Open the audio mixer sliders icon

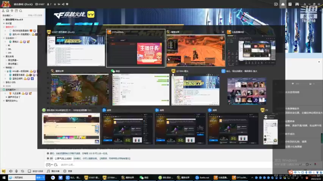click(23, 171)
